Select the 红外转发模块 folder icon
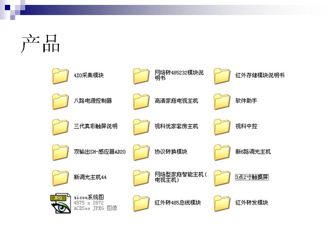 click(222, 203)
